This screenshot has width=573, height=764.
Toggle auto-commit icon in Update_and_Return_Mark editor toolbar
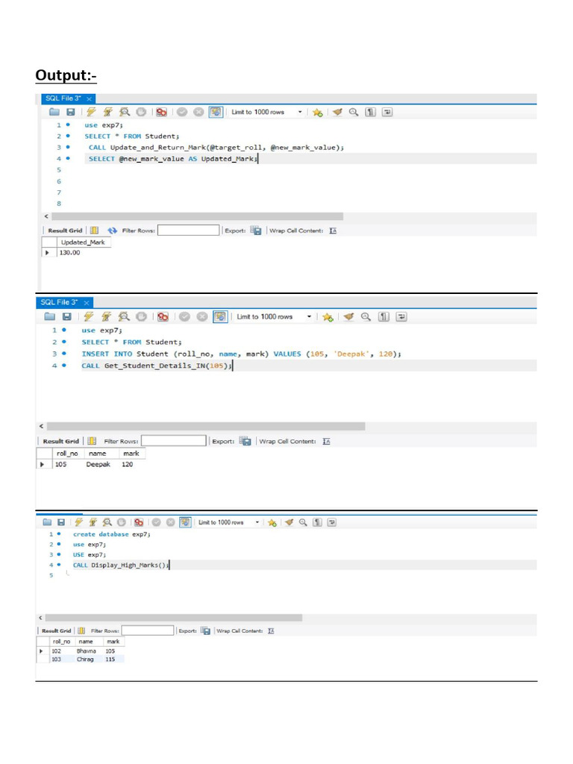click(216, 112)
